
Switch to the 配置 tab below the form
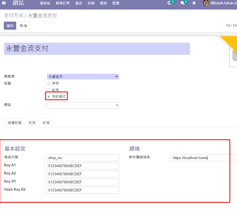[32, 123]
